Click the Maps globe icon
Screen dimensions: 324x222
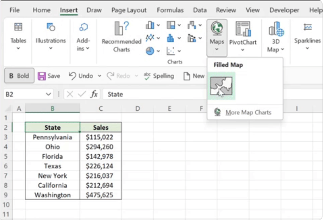[217, 28]
